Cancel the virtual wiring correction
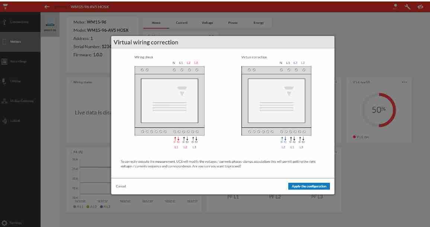 (x=121, y=186)
